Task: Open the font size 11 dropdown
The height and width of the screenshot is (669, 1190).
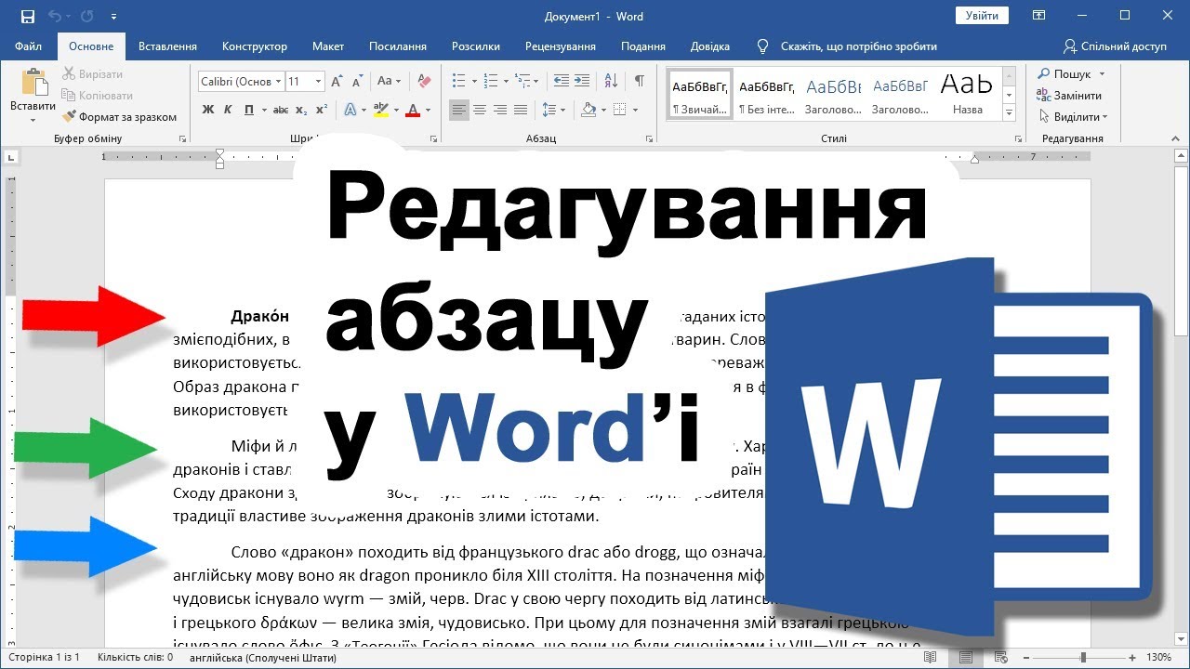Action: 318,82
